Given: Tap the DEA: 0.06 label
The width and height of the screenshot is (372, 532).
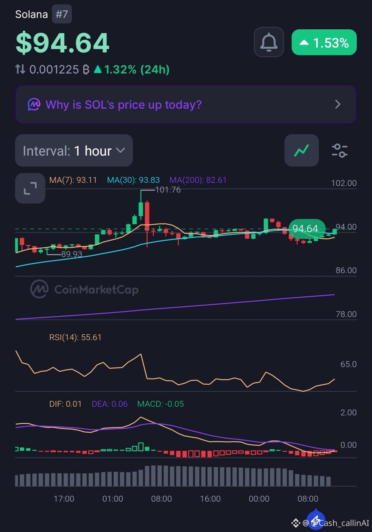Looking at the screenshot, I should tap(110, 404).
